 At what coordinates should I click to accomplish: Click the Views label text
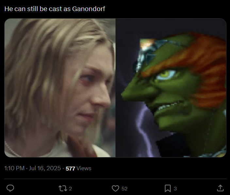(x=84, y=169)
